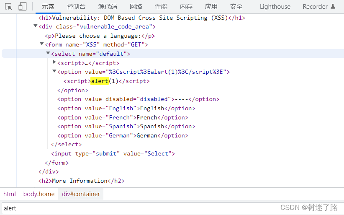Open the 内存 tab
Viewport: 344px width, 215px height.
[x=186, y=7]
